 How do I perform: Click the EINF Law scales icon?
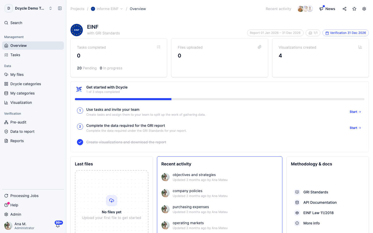297,213
